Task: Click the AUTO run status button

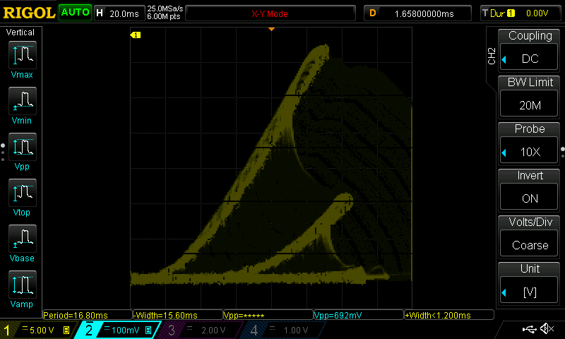Action: [76, 12]
